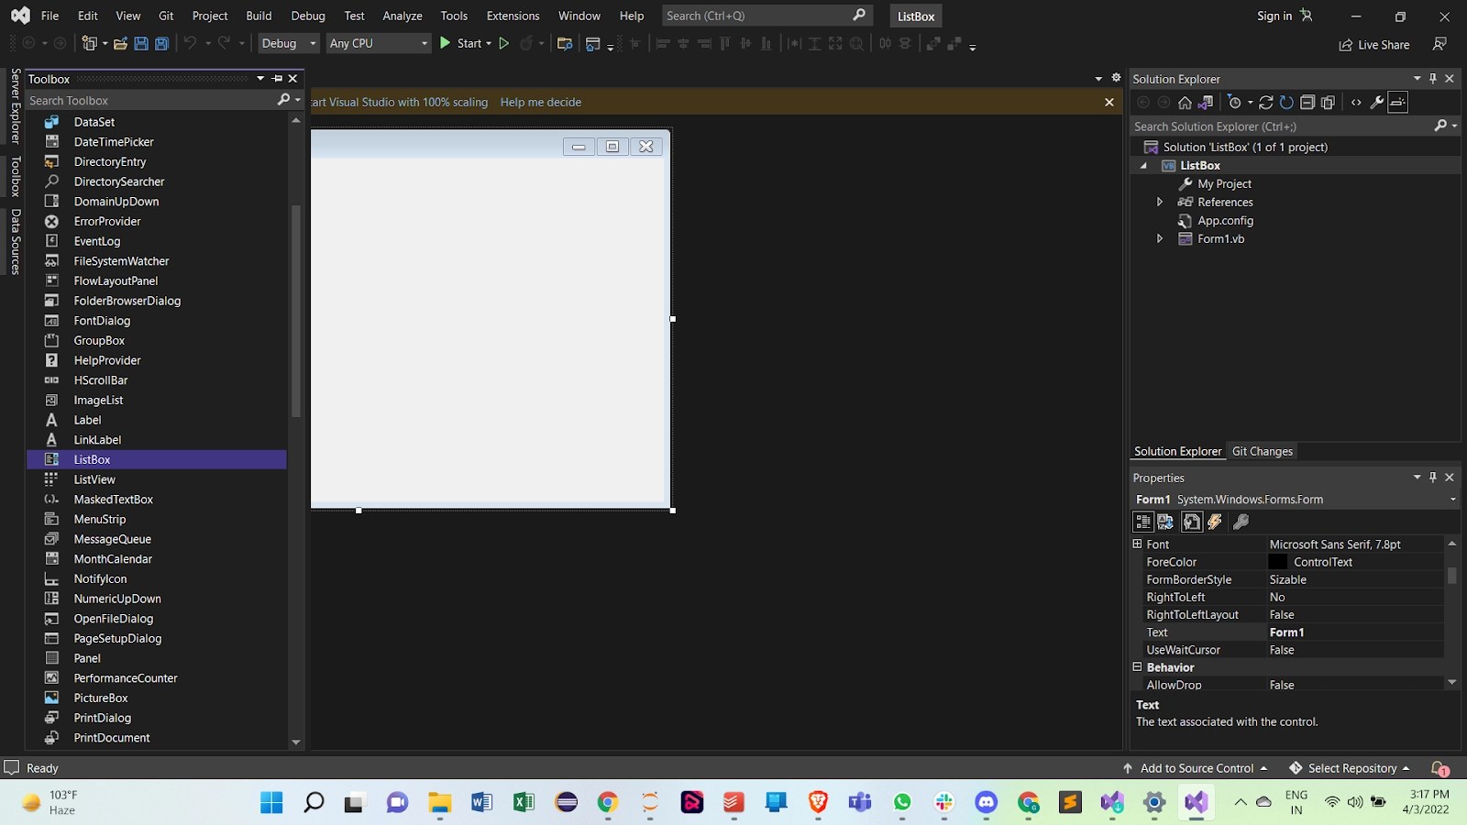Click the Events lightning bolt icon
The height and width of the screenshot is (825, 1467).
pyautogui.click(x=1215, y=522)
